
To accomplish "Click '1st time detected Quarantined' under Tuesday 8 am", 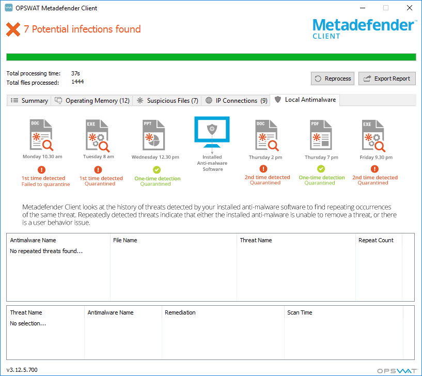I will 101,181.
